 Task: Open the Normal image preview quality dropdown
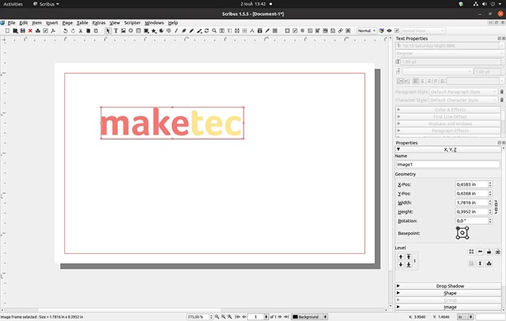[x=367, y=30]
